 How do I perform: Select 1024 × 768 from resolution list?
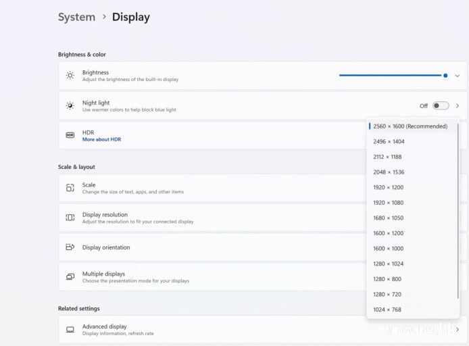[387, 310]
